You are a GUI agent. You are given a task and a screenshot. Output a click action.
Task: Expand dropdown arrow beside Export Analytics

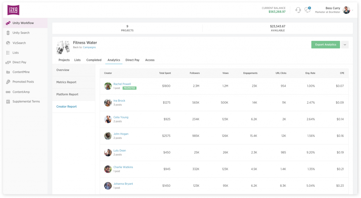click(345, 45)
